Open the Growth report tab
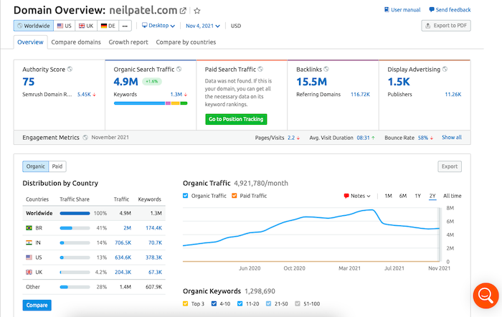Image resolution: width=502 pixels, height=317 pixels. coord(128,42)
